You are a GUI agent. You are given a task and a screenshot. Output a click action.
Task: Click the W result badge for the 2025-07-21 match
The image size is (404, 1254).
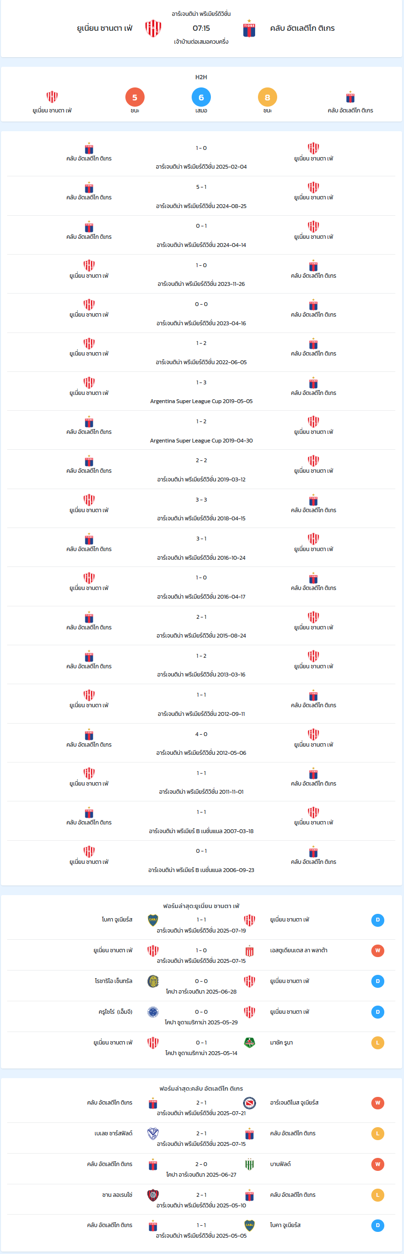[x=378, y=1103]
